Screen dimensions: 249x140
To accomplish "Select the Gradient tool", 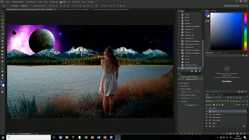I will [2, 51].
